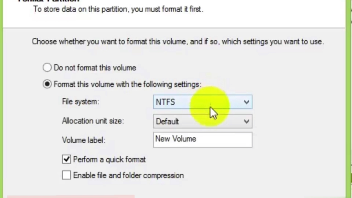
Task: Click the partially visible Format Partition heading
Action: [49, 1]
